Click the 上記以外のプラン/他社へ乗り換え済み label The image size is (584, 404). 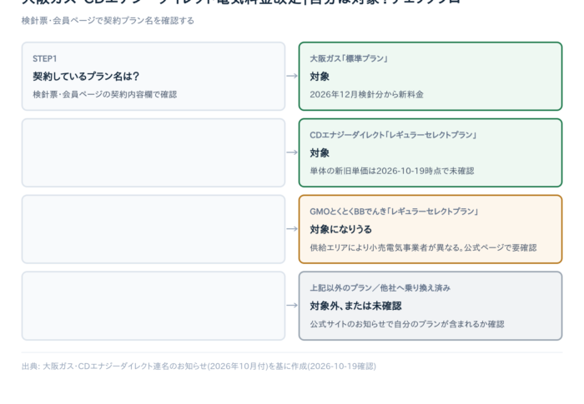point(380,288)
